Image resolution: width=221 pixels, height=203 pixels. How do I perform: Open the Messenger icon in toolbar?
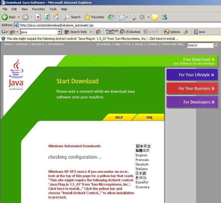coord(164,17)
